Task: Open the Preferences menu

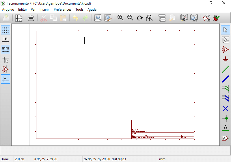Action: click(62, 10)
